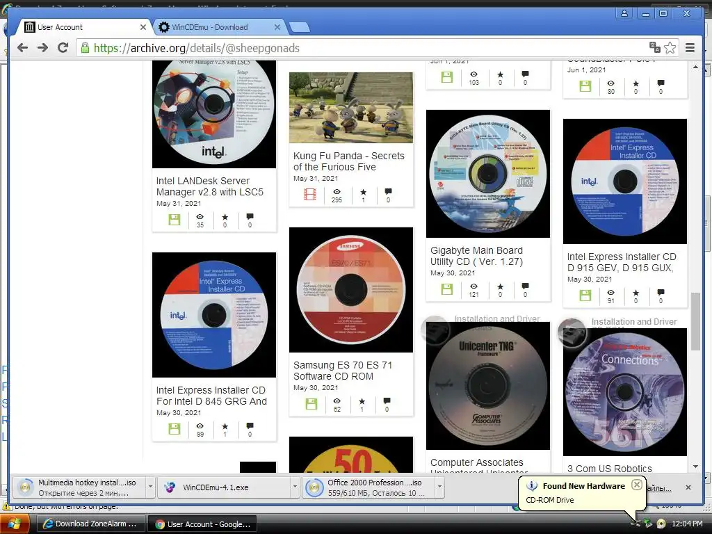Expand options for Multimedia hotkey iso download
Screen dimensions: 712x534
click(150, 487)
